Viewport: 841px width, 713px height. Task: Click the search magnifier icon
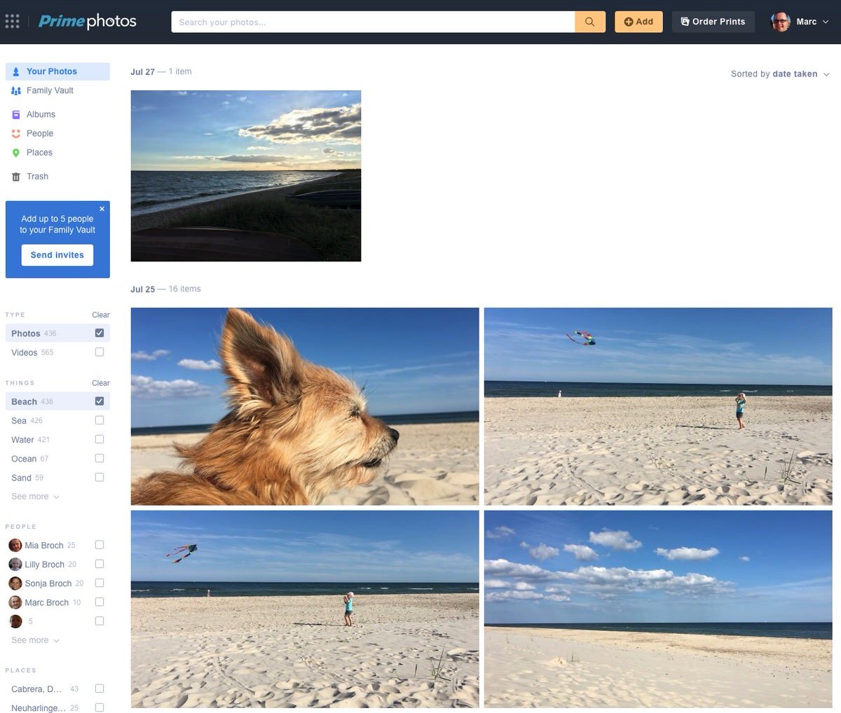[589, 21]
